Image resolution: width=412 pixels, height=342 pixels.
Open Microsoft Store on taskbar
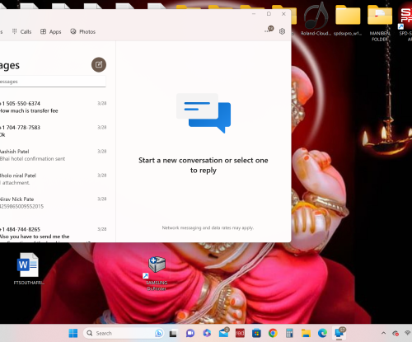pyautogui.click(x=256, y=333)
